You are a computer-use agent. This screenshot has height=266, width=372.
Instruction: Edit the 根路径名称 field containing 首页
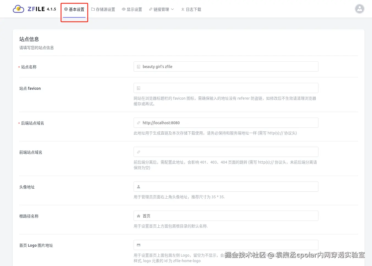(226, 216)
